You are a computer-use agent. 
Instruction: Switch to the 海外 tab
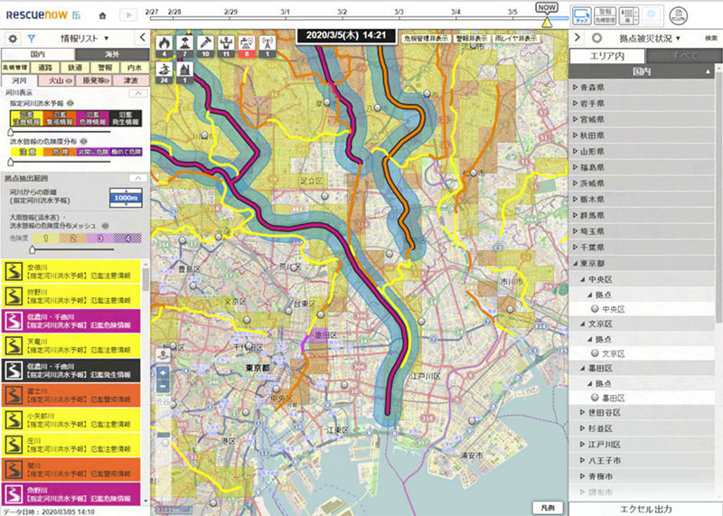tap(110, 54)
